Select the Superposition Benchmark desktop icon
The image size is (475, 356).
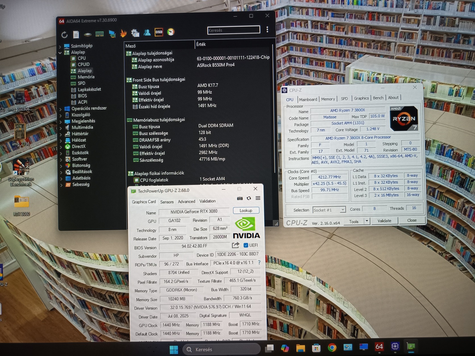tap(21, 173)
